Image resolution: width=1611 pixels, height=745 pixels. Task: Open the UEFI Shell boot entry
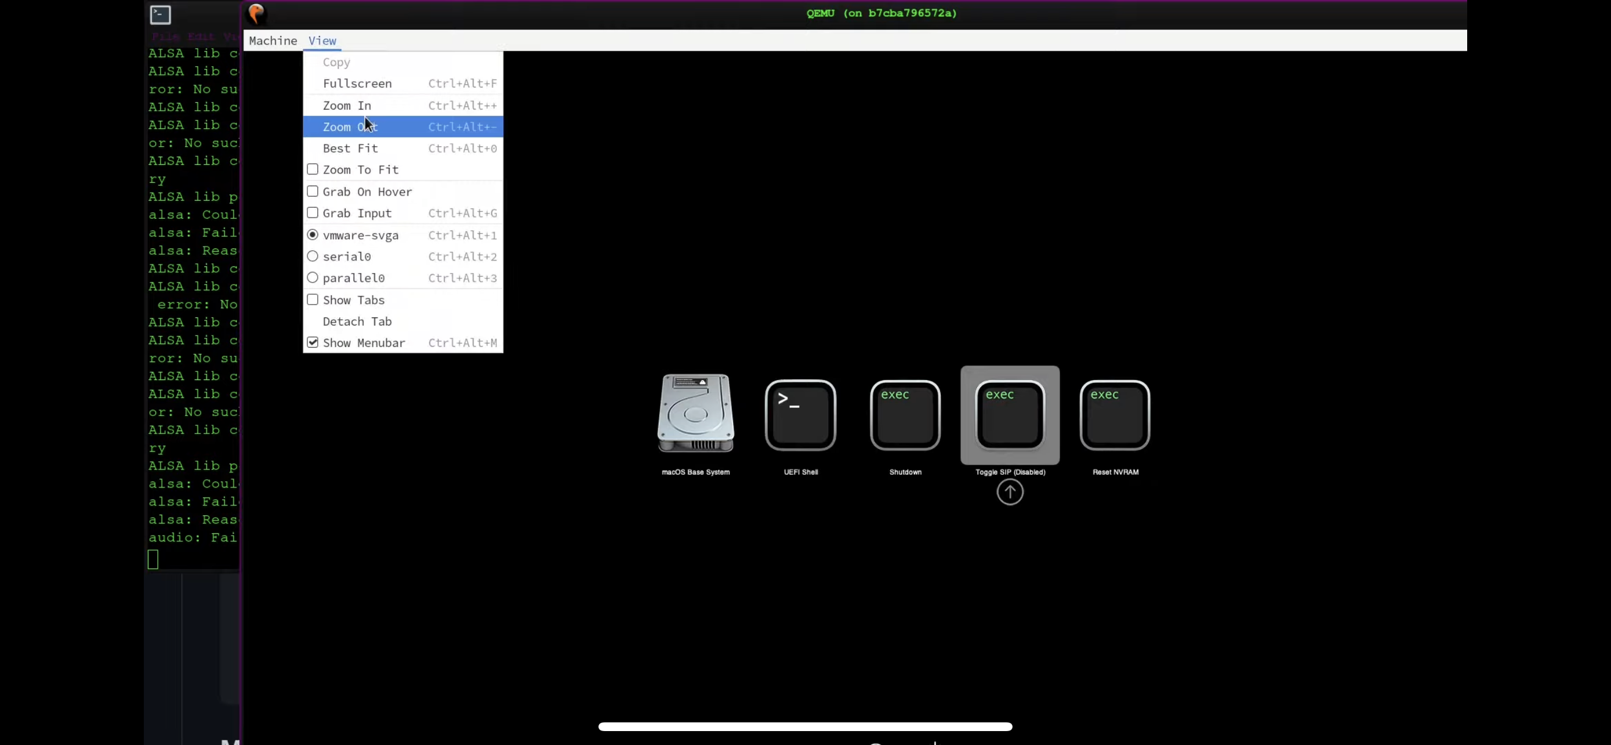click(x=800, y=415)
